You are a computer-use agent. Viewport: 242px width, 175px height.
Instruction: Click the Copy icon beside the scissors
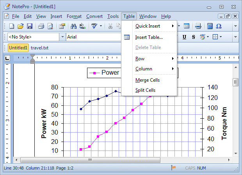[x=119, y=26]
